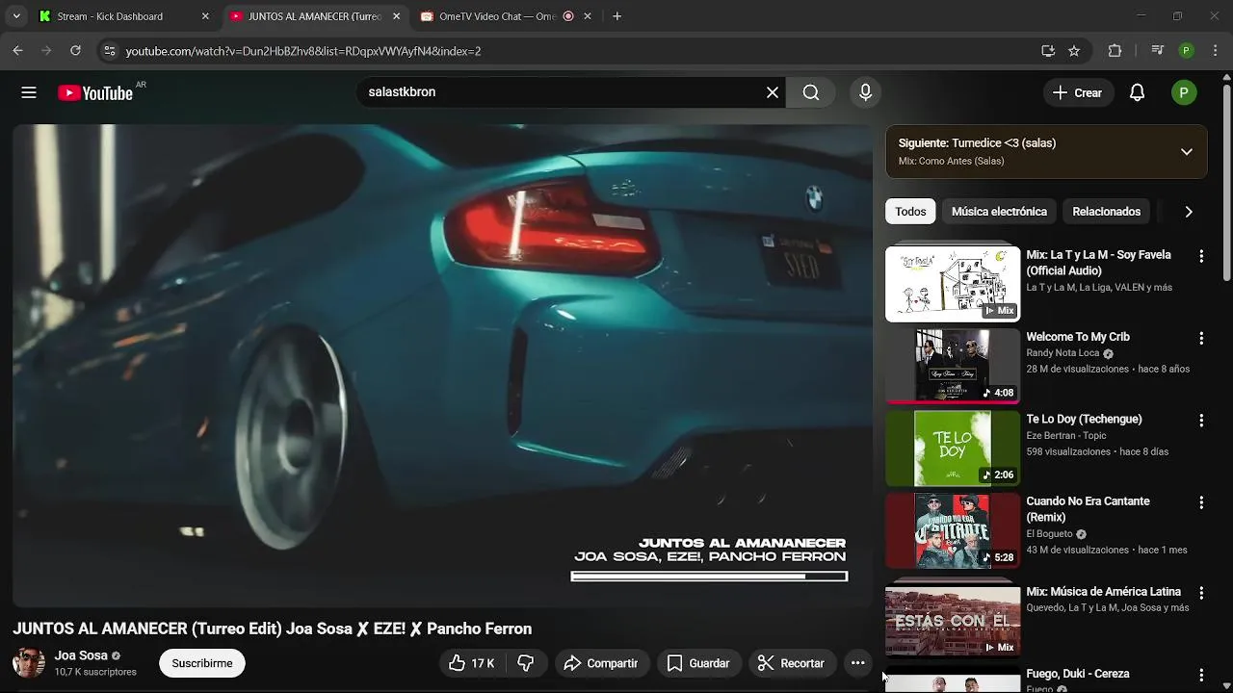Like the video with 17 K thumbs-up
The image size is (1233, 693).
point(473,663)
